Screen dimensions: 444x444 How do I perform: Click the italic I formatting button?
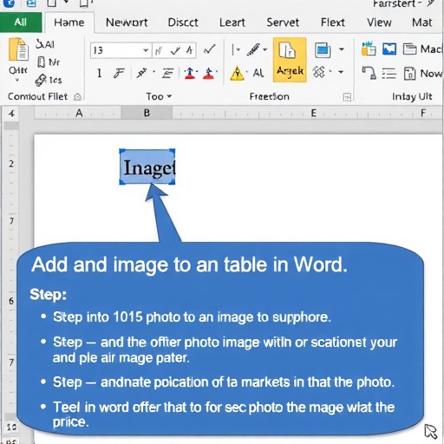pyautogui.click(x=99, y=73)
